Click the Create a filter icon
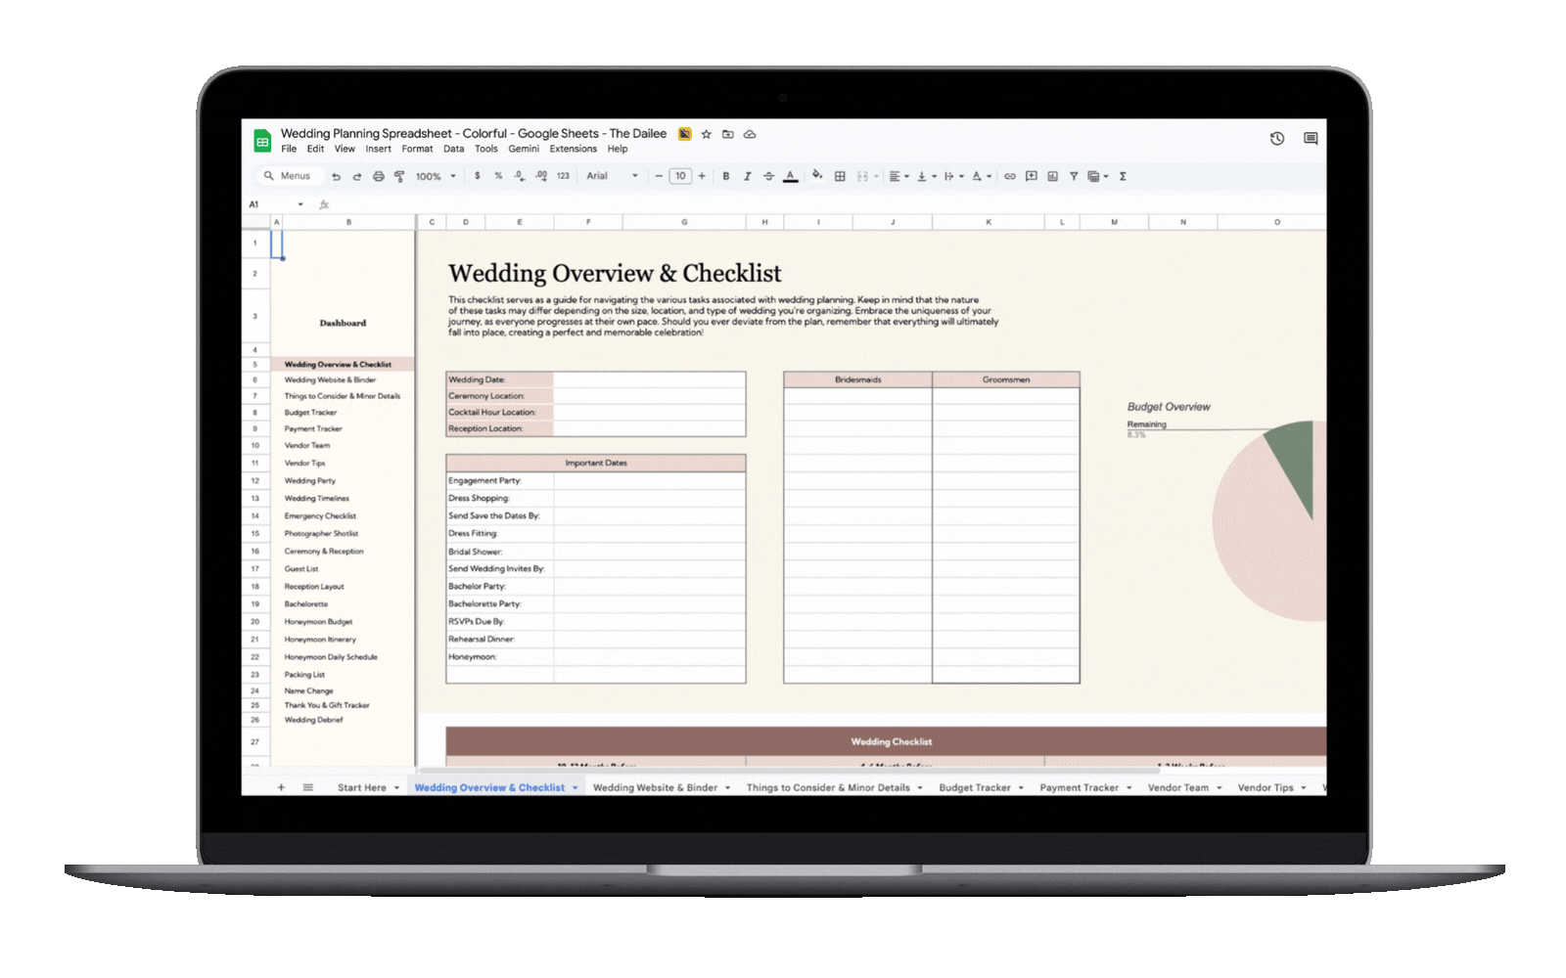The image size is (1566, 978). click(1074, 177)
